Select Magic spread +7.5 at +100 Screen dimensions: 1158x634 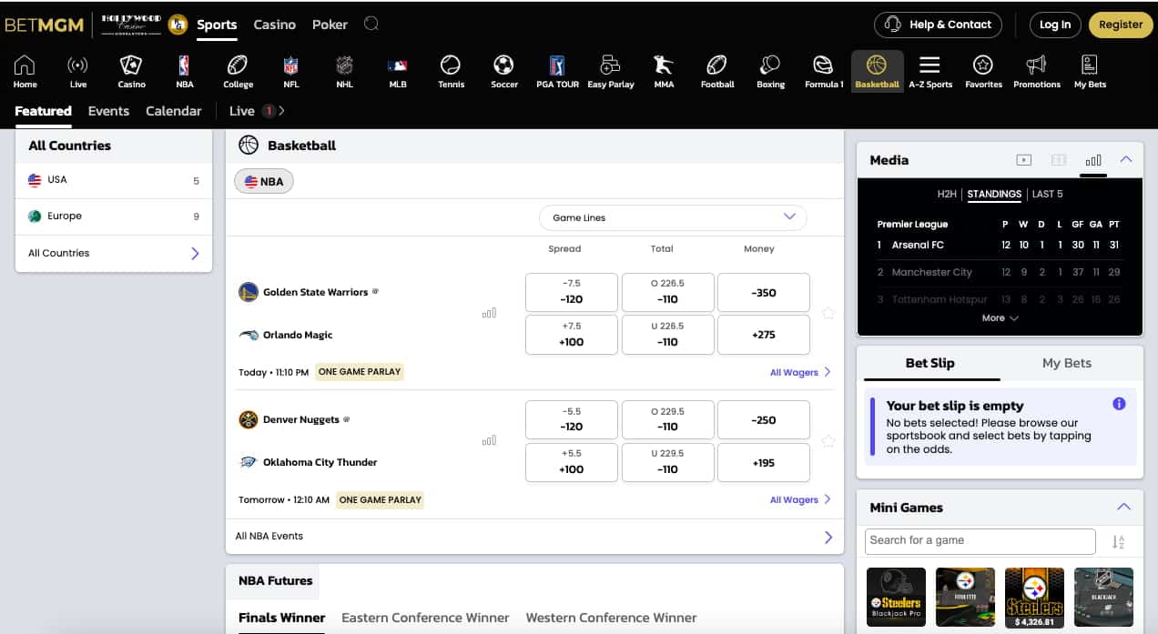[572, 334]
